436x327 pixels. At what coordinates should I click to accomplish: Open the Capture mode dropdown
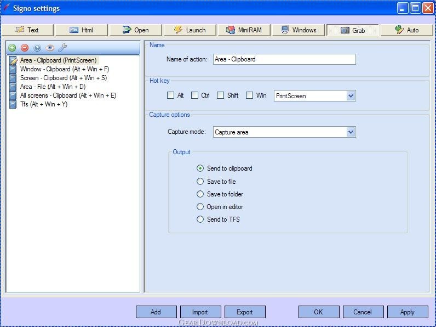[351, 132]
